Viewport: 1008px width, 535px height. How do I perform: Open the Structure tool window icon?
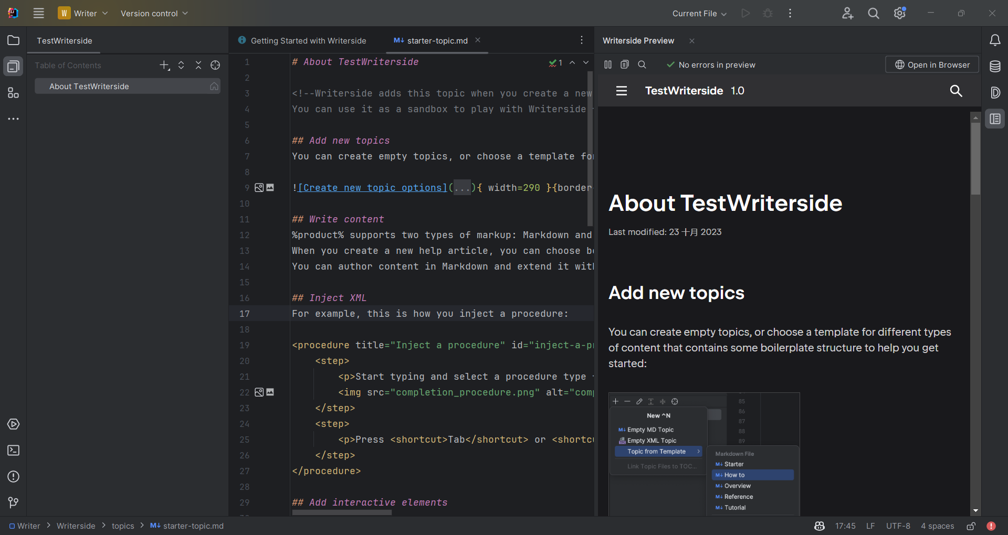click(x=14, y=93)
